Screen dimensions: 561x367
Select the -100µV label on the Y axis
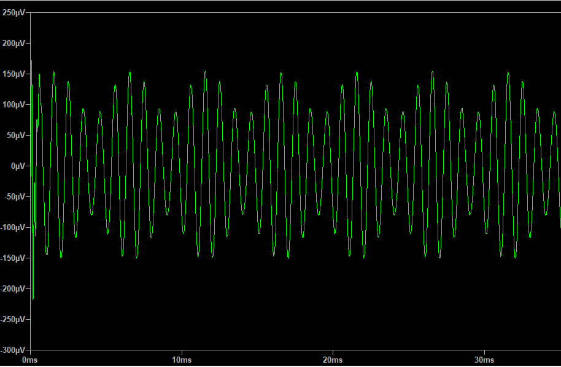tap(13, 228)
